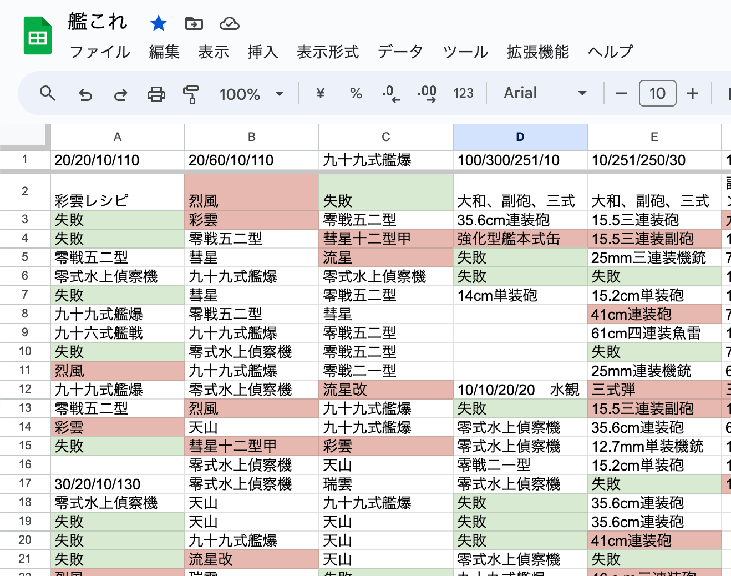This screenshot has width=731, height=576.
Task: Click the font size field showing 10
Action: (x=657, y=93)
